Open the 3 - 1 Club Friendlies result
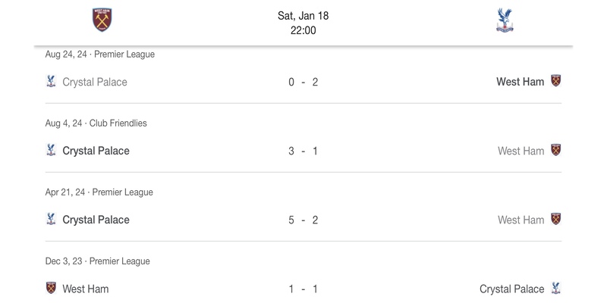This screenshot has width=607, height=303. point(303,151)
